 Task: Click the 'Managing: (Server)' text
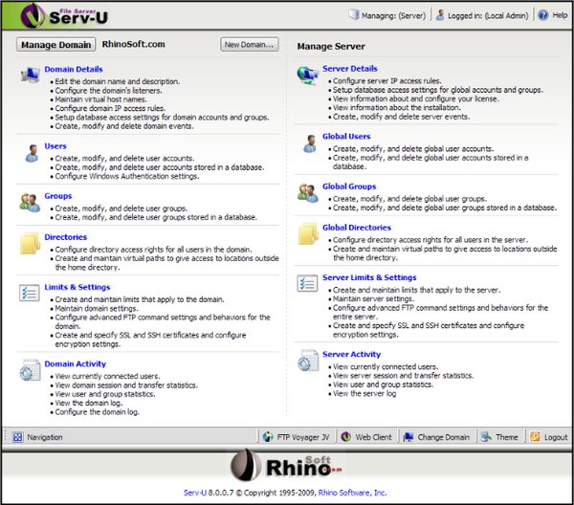click(393, 15)
